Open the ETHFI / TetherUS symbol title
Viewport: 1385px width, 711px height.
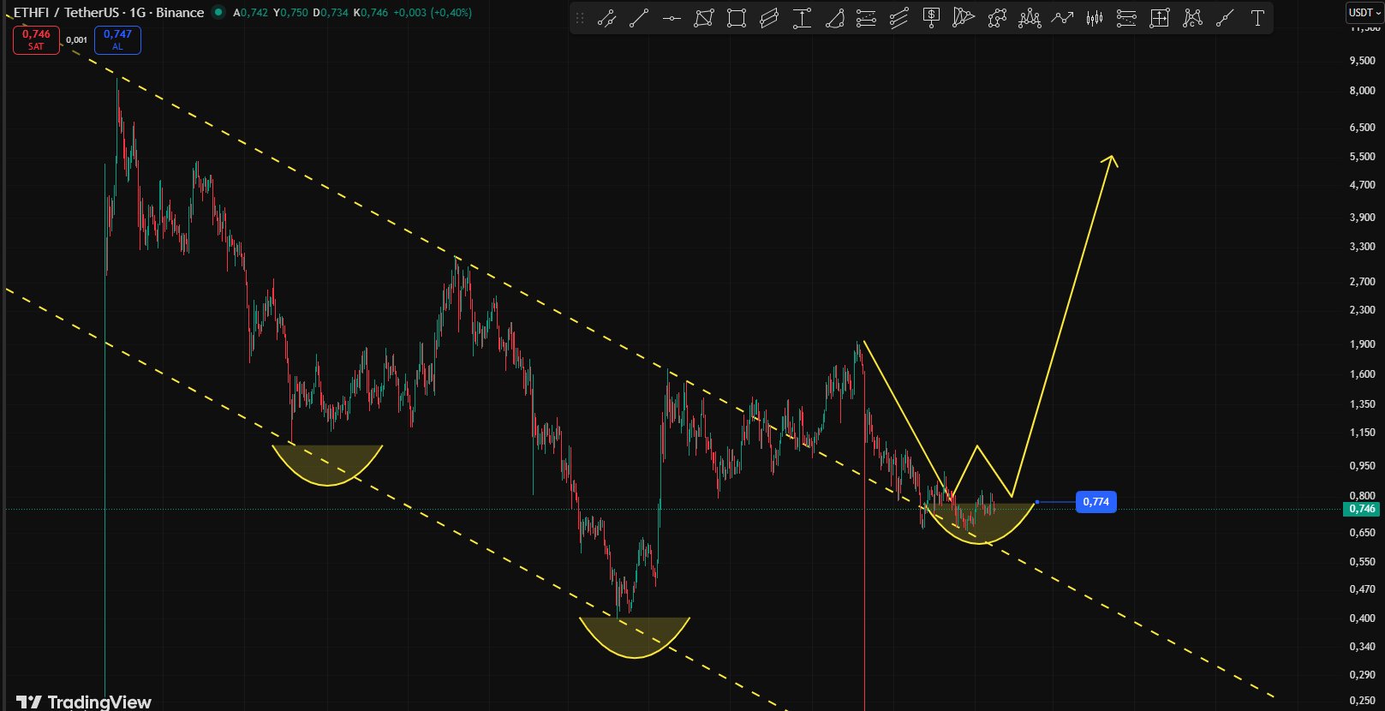pyautogui.click(x=108, y=13)
